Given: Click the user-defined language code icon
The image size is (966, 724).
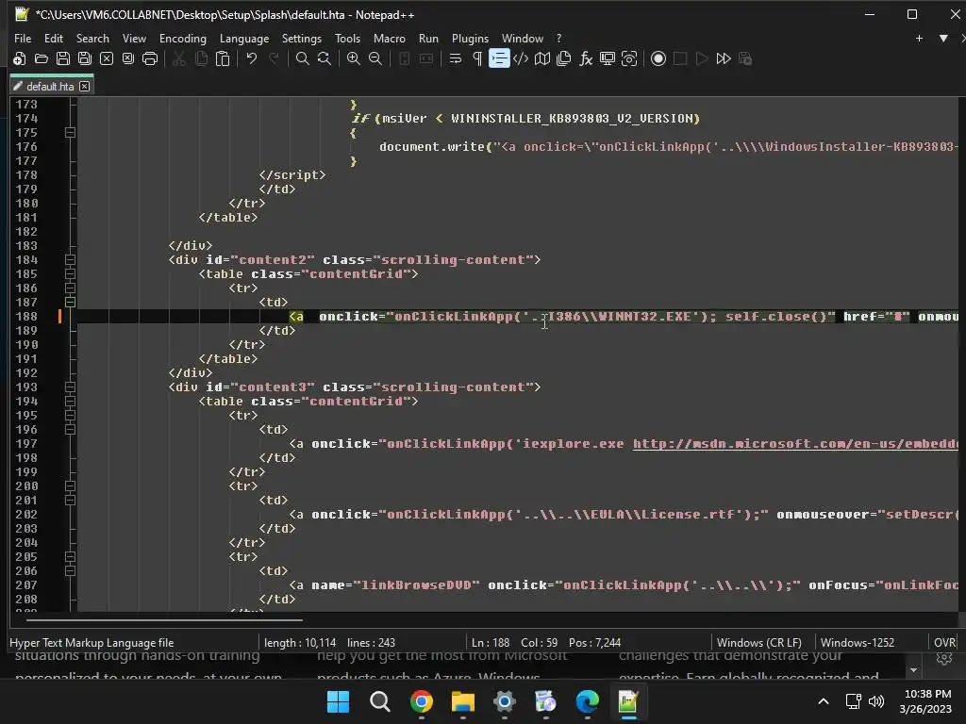Looking at the screenshot, I should [x=521, y=58].
